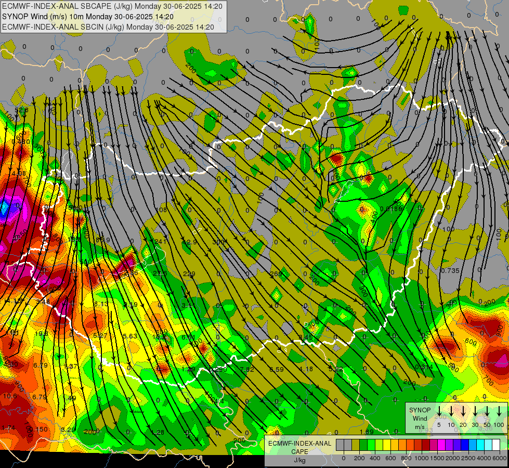
Task: Click the 'J/kg' unit label in CAPE legend
Action: point(299,460)
